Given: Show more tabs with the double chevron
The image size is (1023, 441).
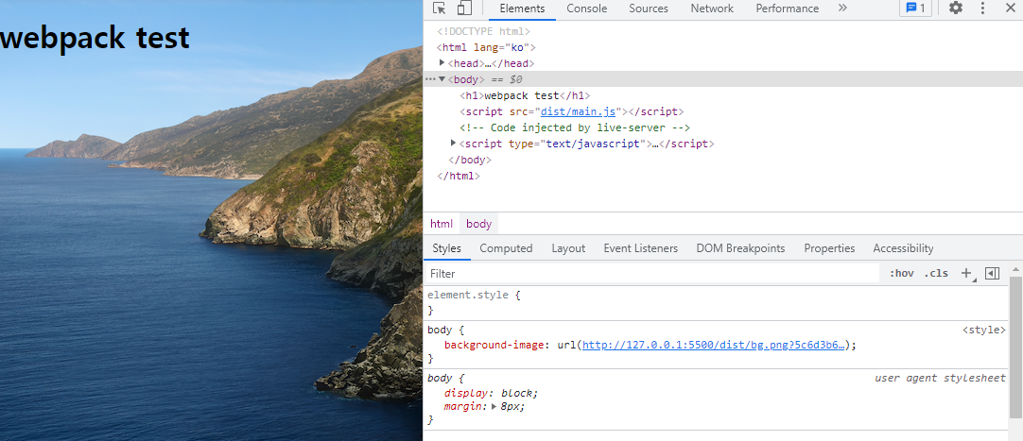Looking at the screenshot, I should pos(842,8).
